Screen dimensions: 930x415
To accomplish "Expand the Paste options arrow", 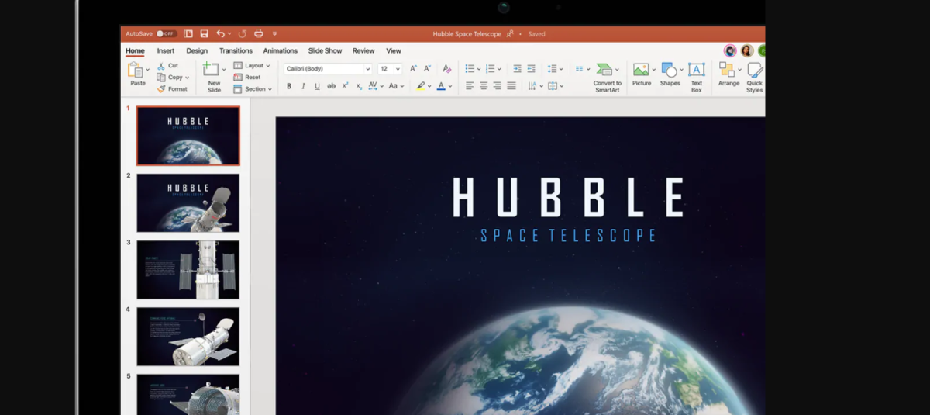I will 147,71.
